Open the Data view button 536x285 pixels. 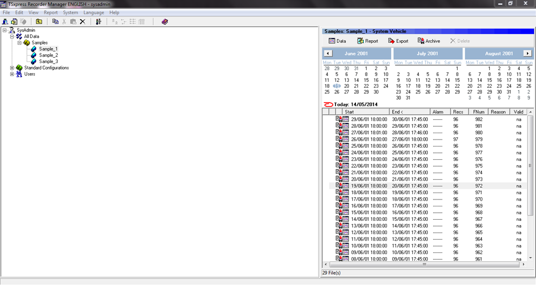(337, 41)
